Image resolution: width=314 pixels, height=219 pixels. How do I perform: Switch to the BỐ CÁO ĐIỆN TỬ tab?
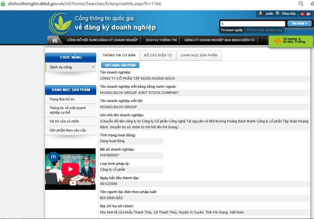pos(158,55)
